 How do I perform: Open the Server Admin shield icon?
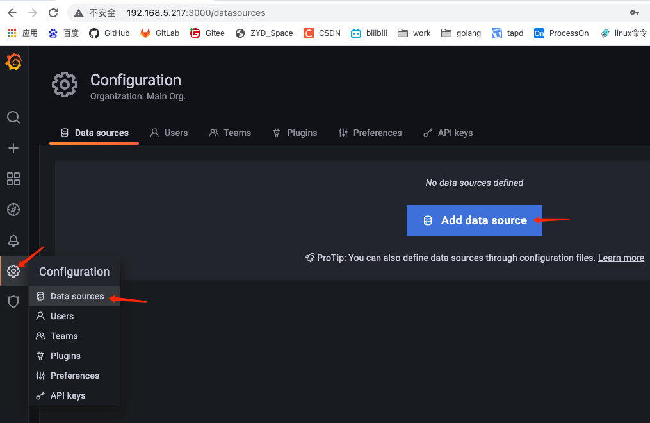click(13, 302)
